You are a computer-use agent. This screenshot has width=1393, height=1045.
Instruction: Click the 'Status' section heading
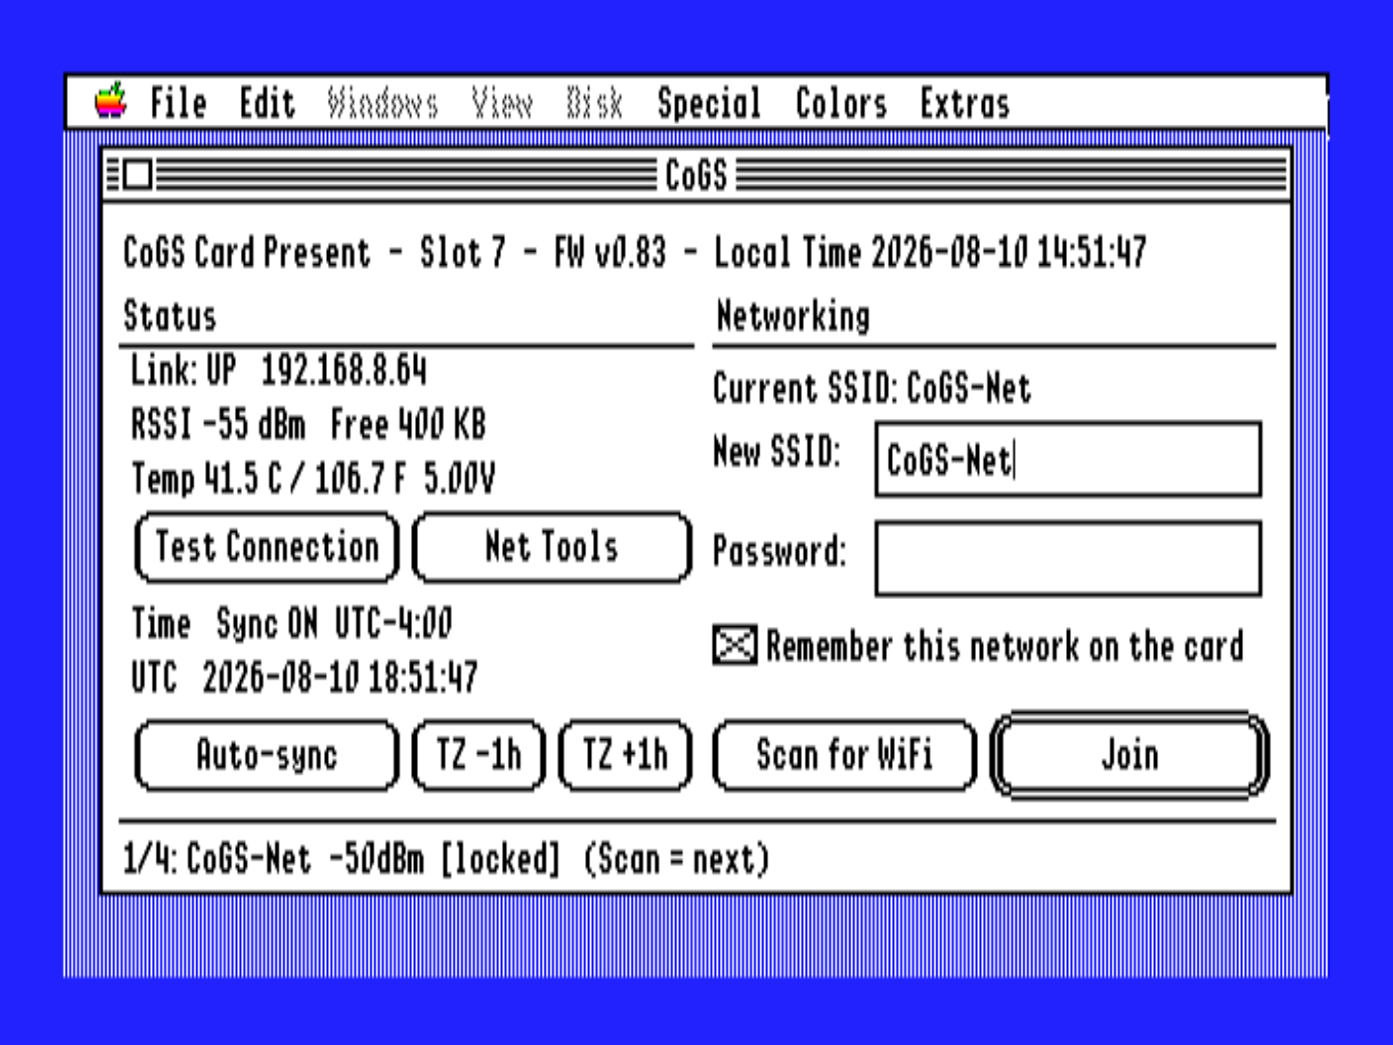click(x=169, y=316)
